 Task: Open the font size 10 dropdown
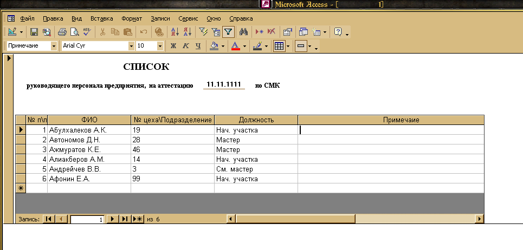160,46
